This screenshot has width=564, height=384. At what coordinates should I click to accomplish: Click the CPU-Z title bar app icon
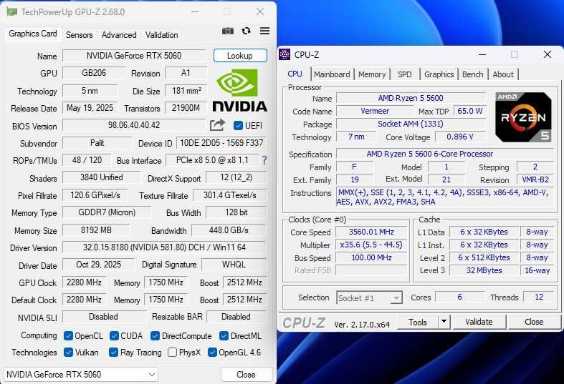[285, 54]
